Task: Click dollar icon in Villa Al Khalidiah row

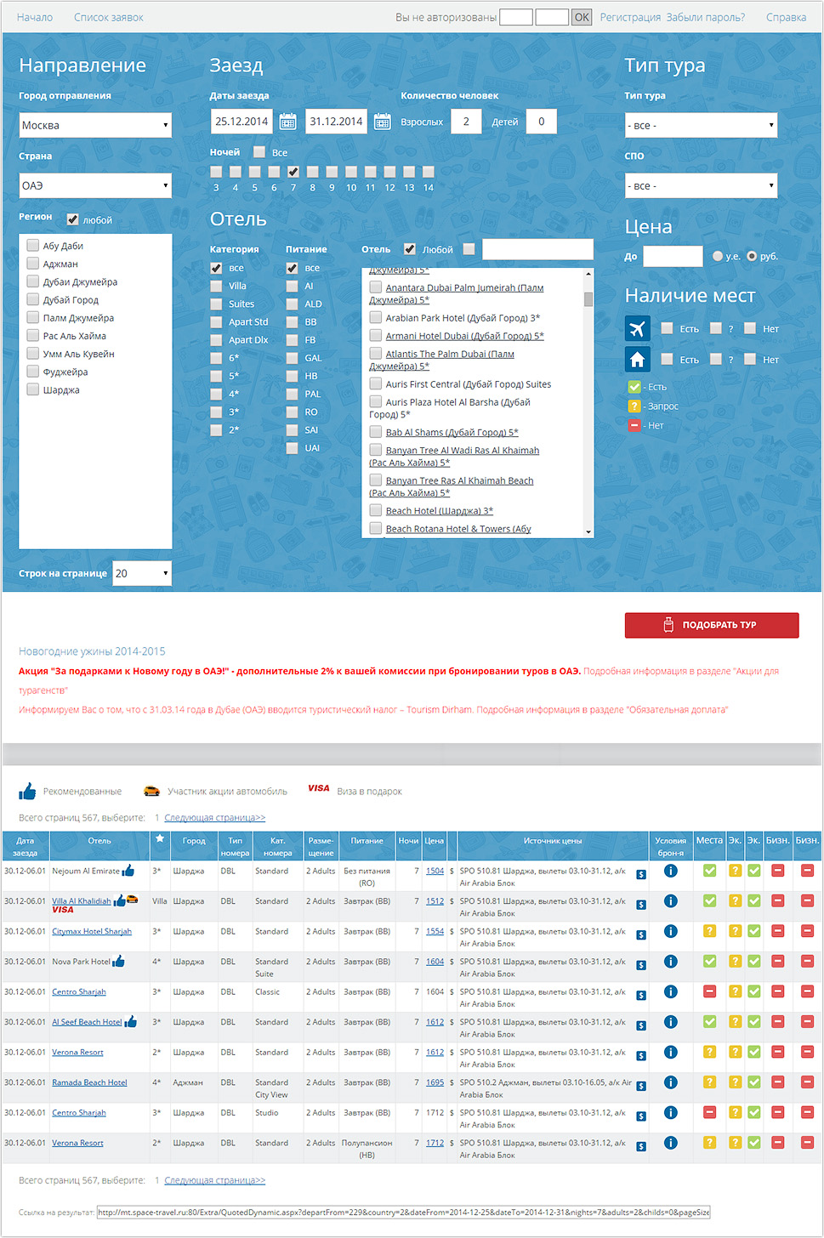Action: 641,905
